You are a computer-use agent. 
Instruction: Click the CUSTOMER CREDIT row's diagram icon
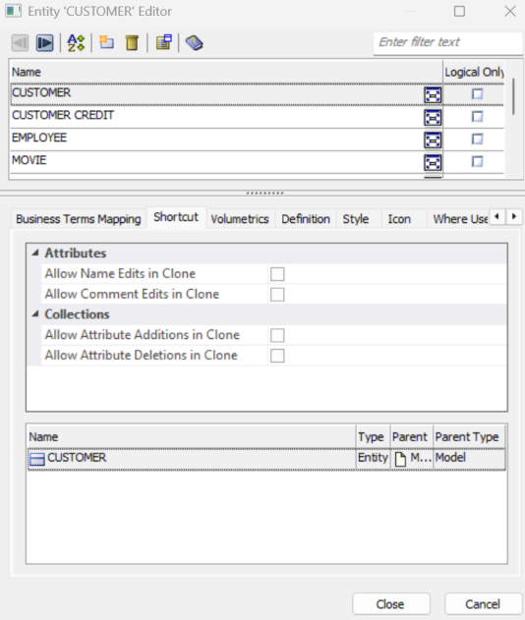pyautogui.click(x=433, y=118)
